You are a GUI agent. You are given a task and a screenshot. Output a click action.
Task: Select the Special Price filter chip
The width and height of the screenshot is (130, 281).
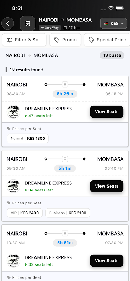[x=107, y=40]
